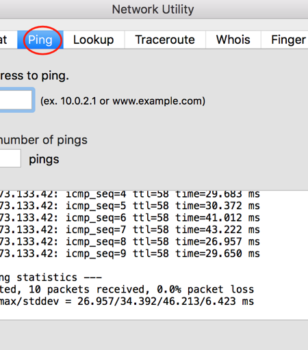Switch to the Lookup tab
Screen dimensions: 308x350
pyautogui.click(x=94, y=40)
